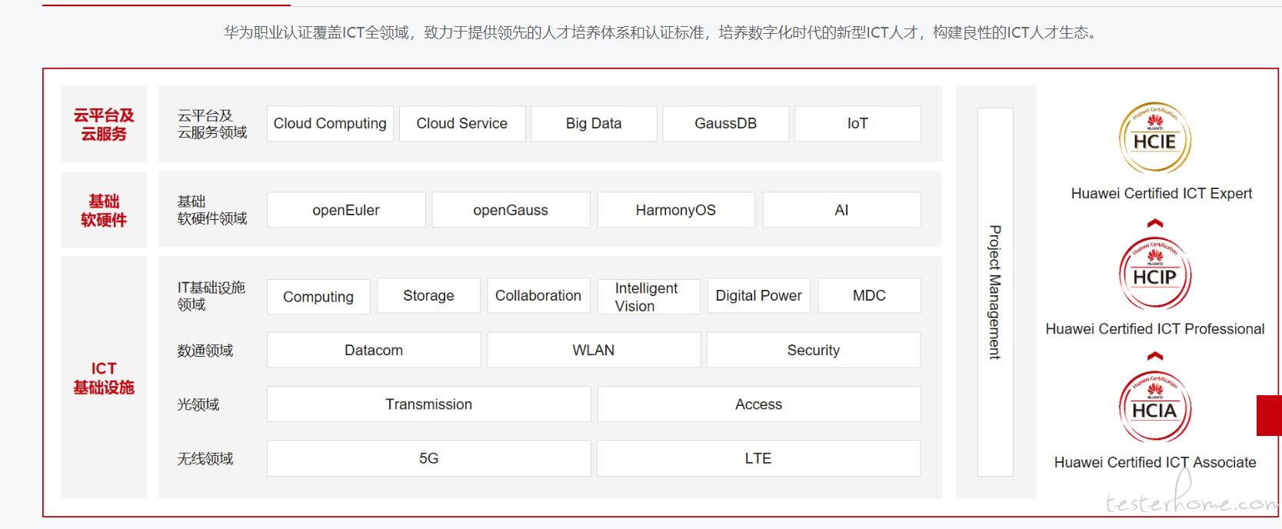
Task: Select the 基础软硬件 category tab
Action: coord(104,210)
